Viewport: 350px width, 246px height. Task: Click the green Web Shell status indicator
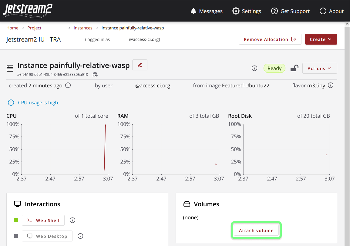point(16,220)
